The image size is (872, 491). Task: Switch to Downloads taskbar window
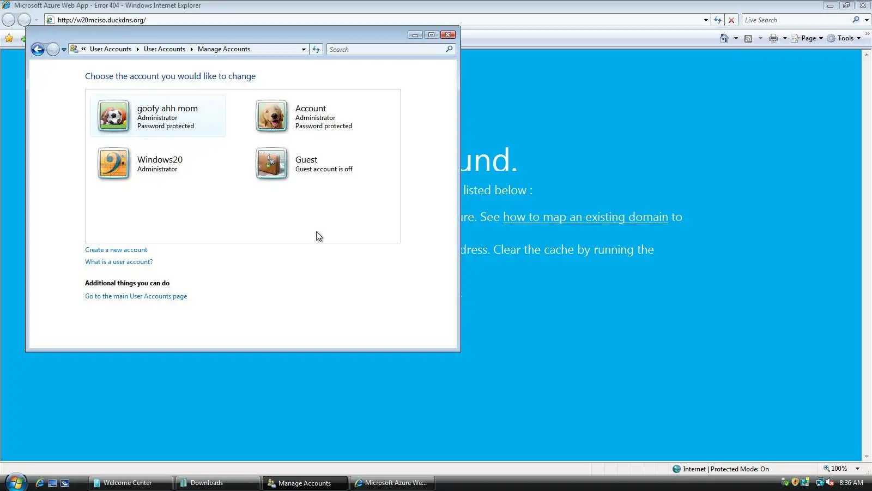(x=217, y=483)
